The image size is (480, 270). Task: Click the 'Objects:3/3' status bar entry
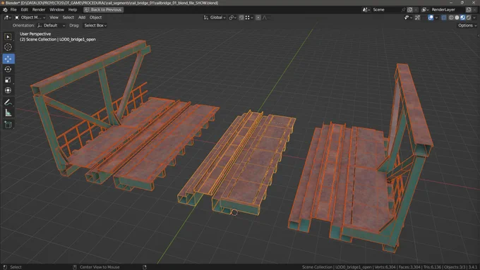454,267
